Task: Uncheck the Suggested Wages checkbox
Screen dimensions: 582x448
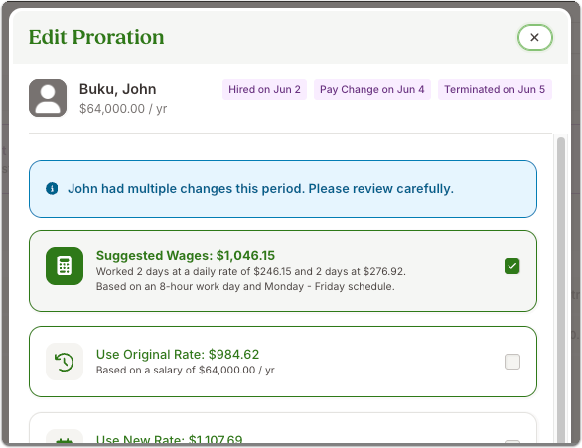Action: tap(512, 266)
